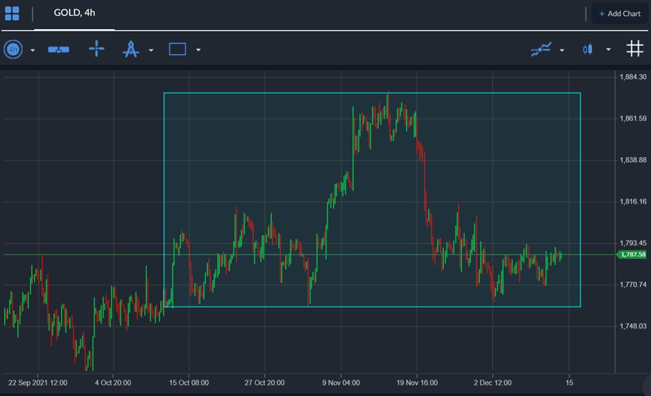
Task: Open the indicators menu icon
Action: (541, 49)
